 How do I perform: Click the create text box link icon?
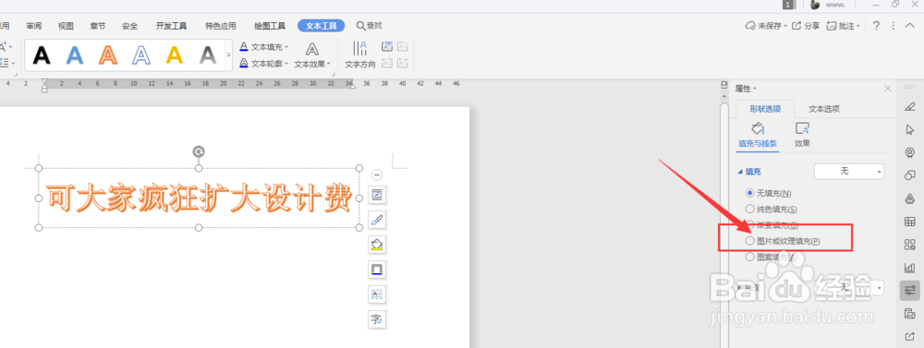click(x=387, y=46)
